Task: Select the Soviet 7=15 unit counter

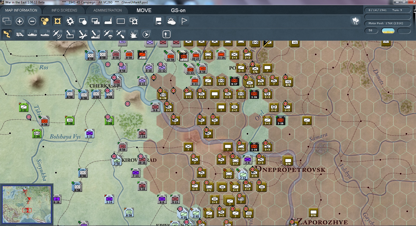Action: (241, 147)
